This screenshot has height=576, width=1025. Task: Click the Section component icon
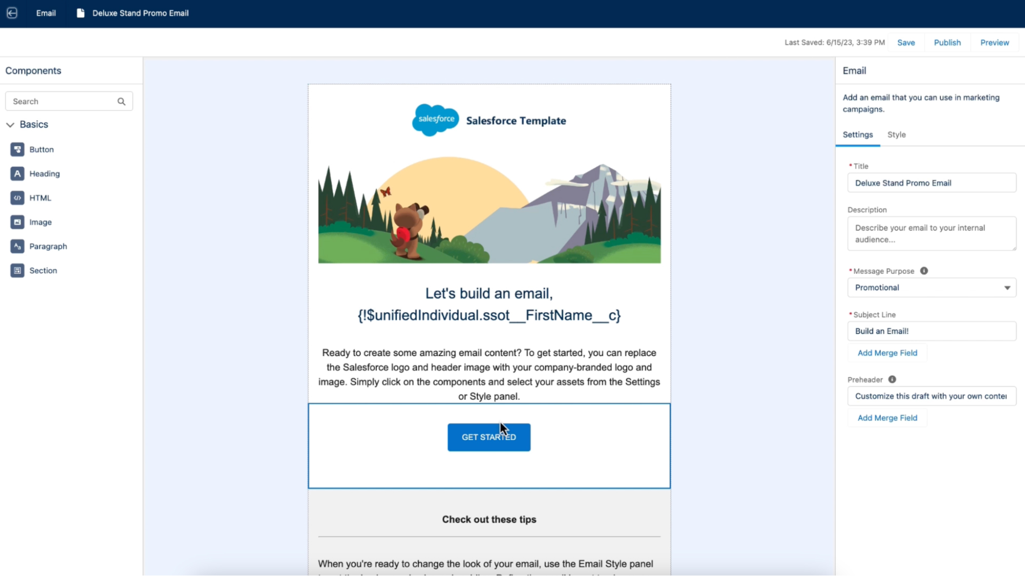pos(17,270)
